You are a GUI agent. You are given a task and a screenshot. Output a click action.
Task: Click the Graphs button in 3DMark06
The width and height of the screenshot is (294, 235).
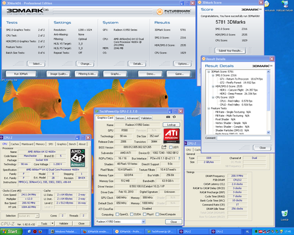116,74
